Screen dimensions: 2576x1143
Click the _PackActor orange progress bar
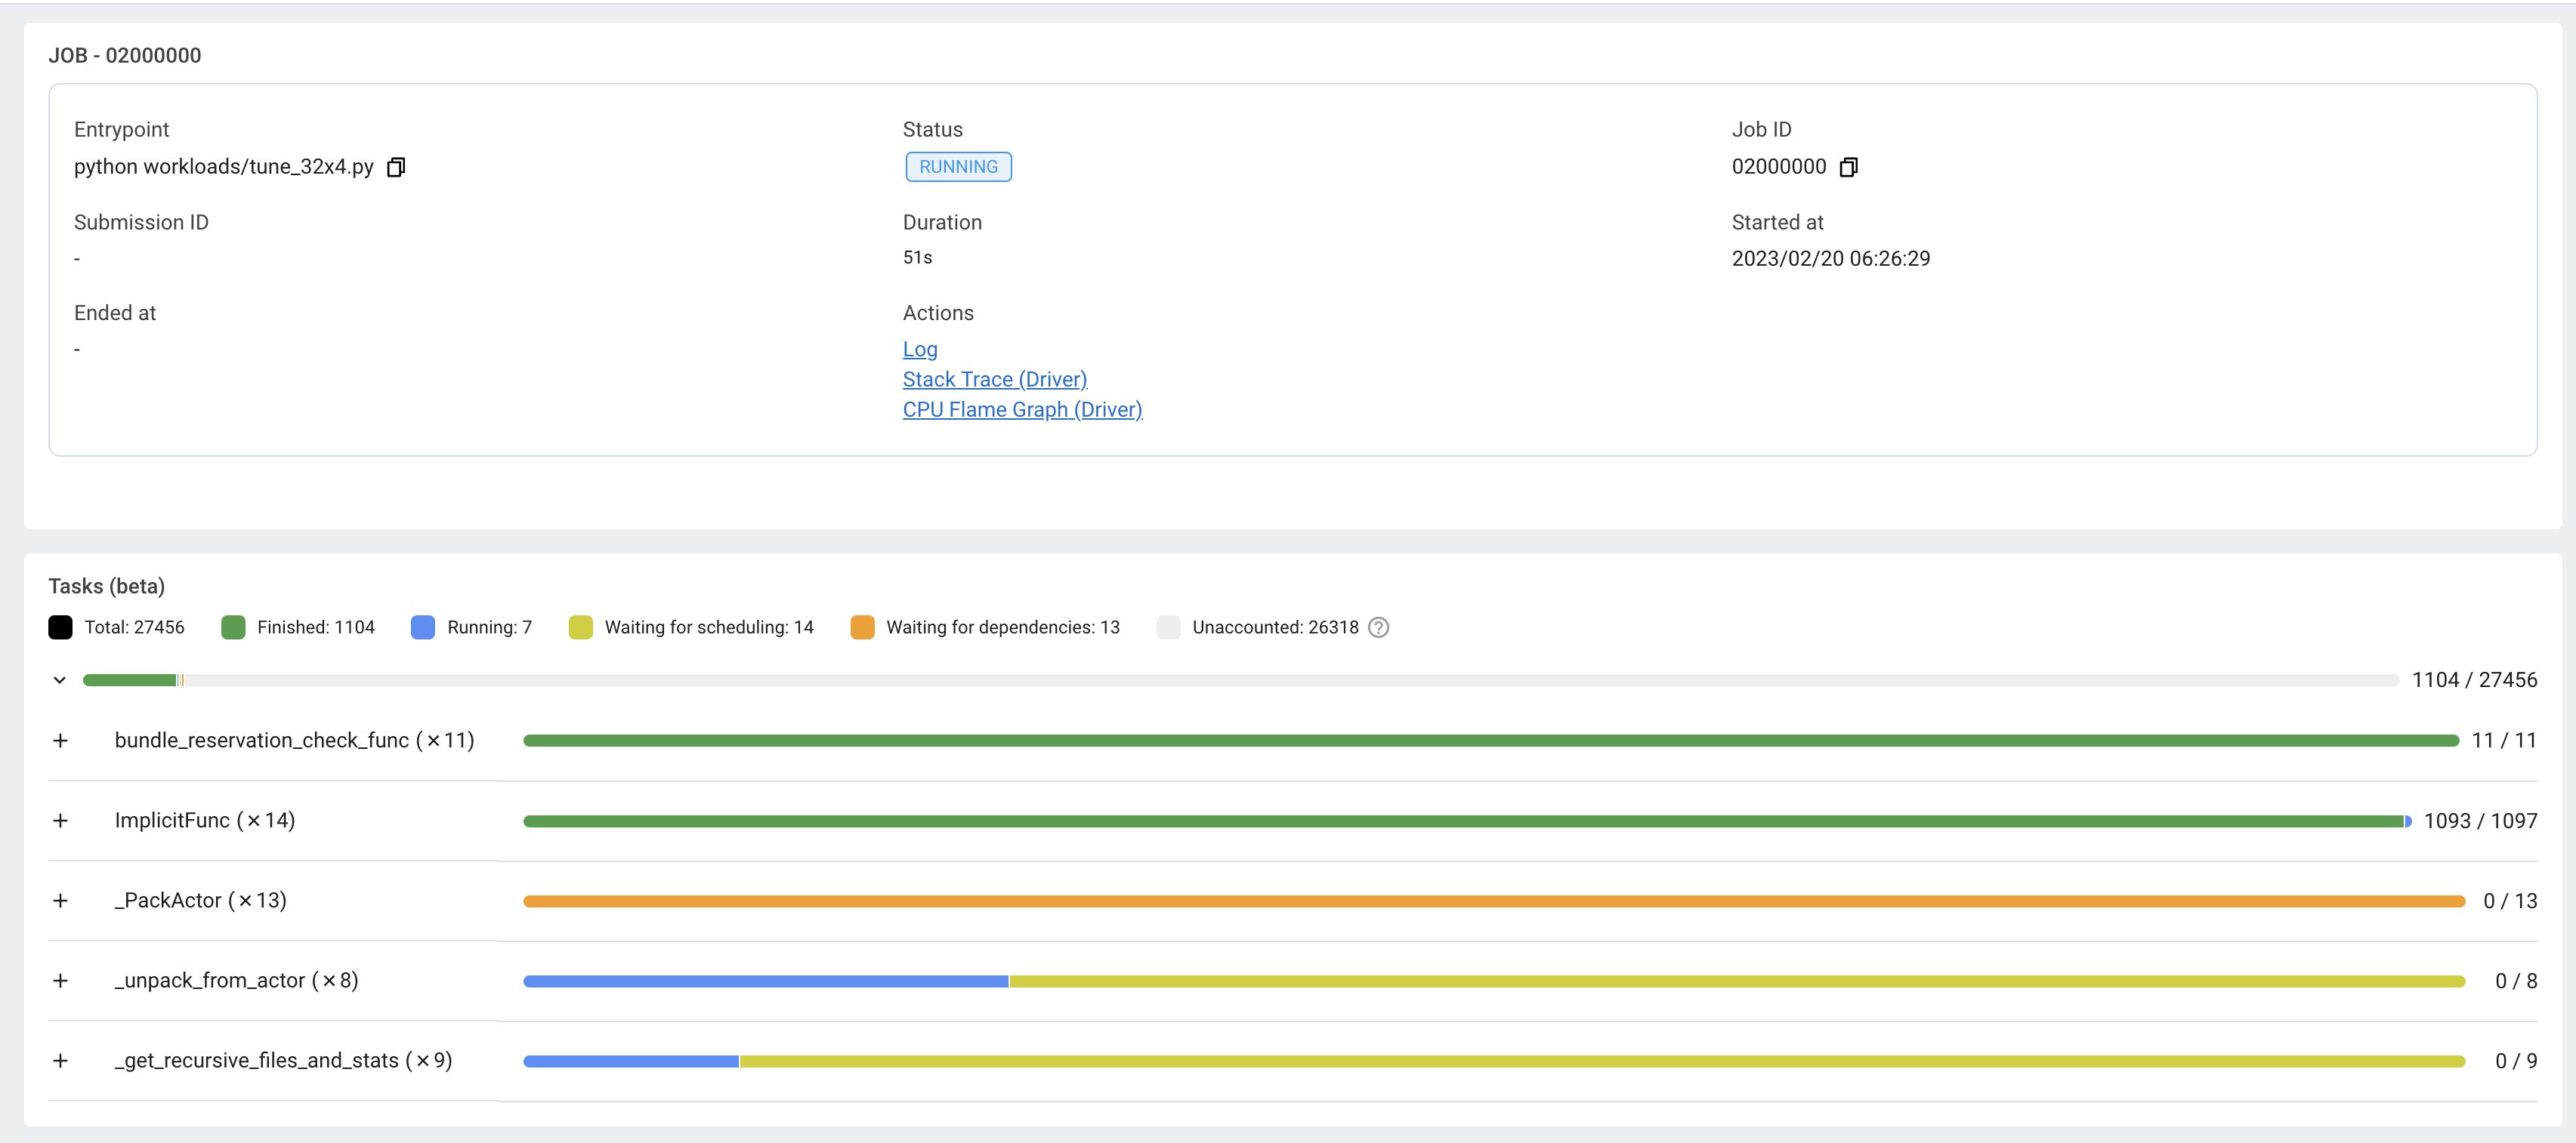point(1493,901)
